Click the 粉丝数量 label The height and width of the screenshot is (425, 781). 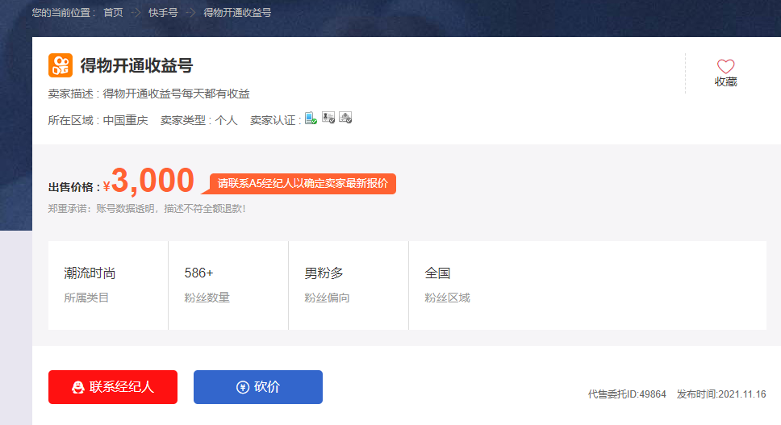207,298
